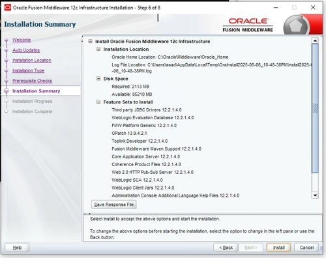
Task: Minimize the installer window
Action: (x=276, y=8)
